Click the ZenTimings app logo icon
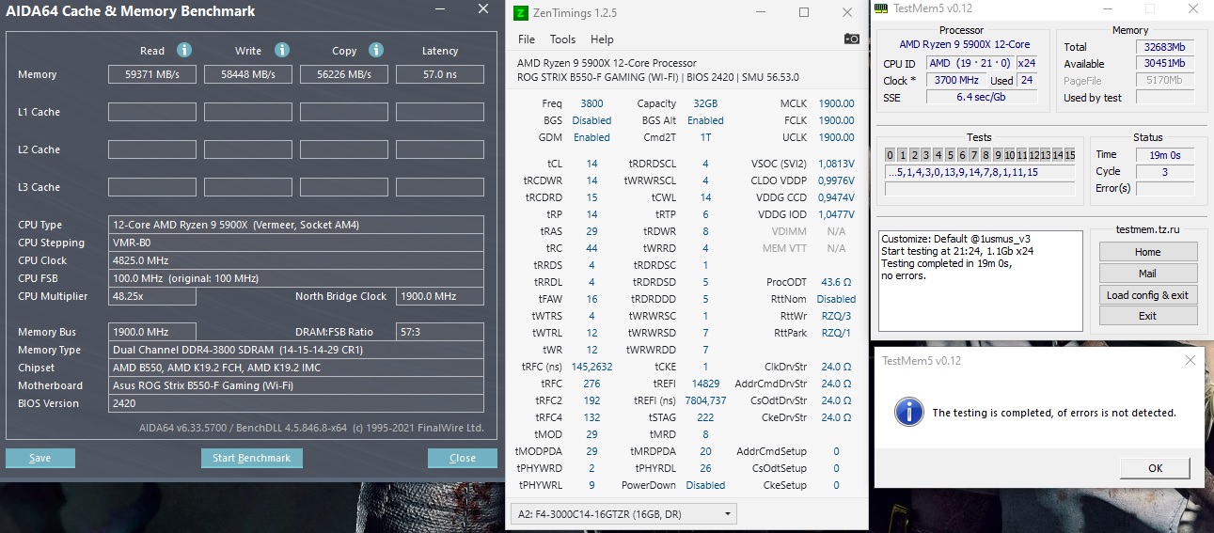Viewport: 1214px width, 533px height. (522, 12)
